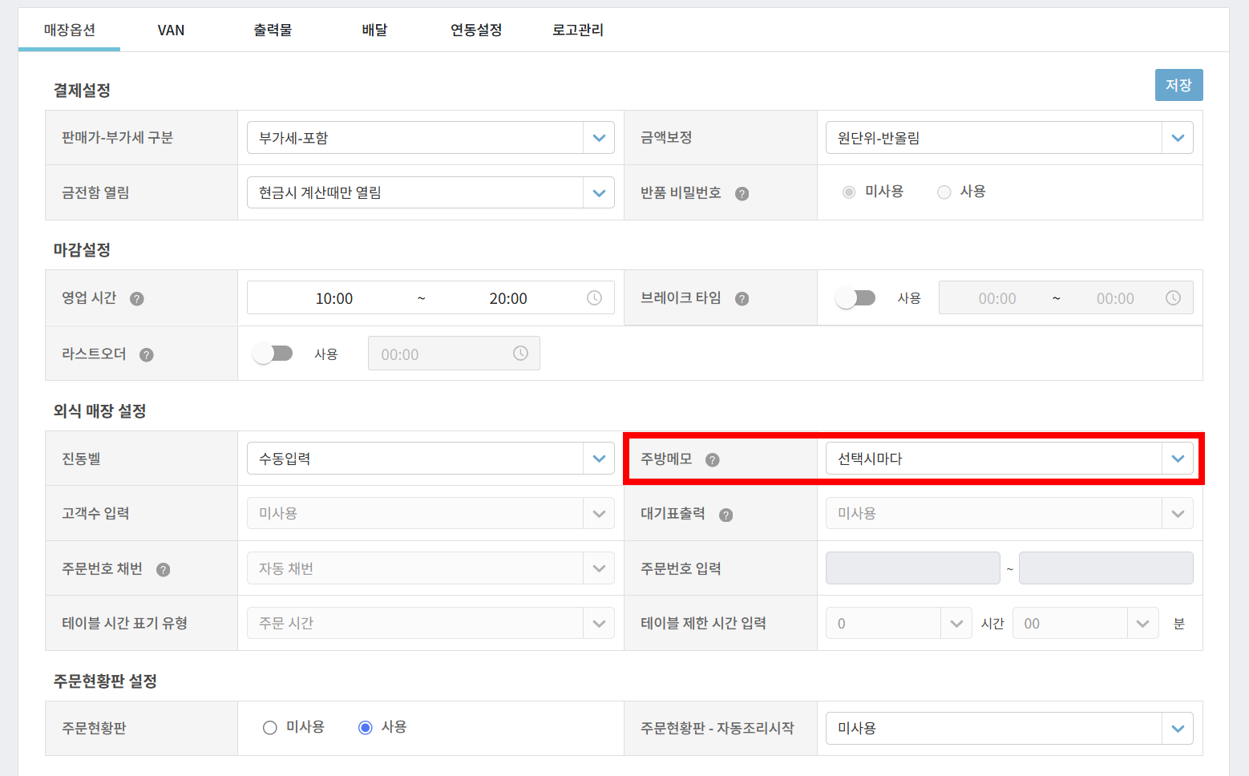Choose 사용 for 주문현황판
This screenshot has width=1249, height=776.
pos(366,727)
